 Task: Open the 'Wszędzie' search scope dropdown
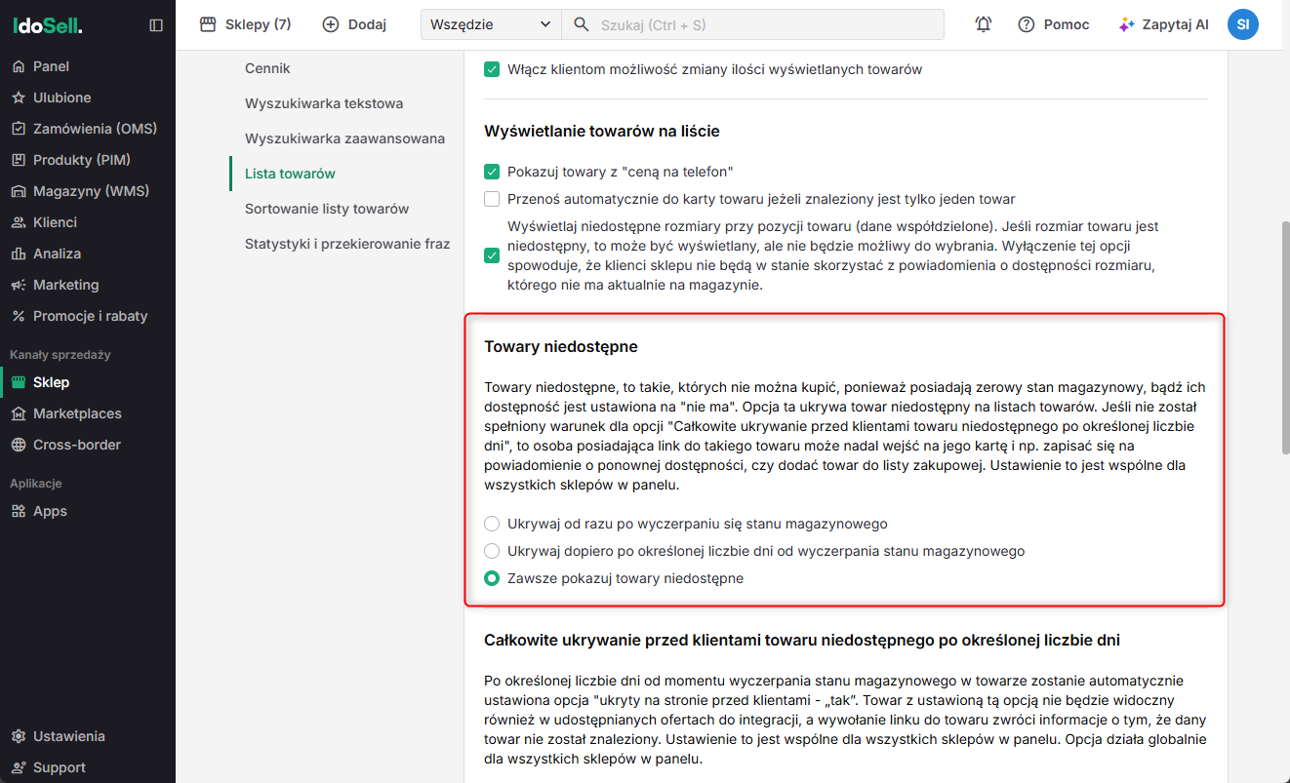[x=491, y=24]
